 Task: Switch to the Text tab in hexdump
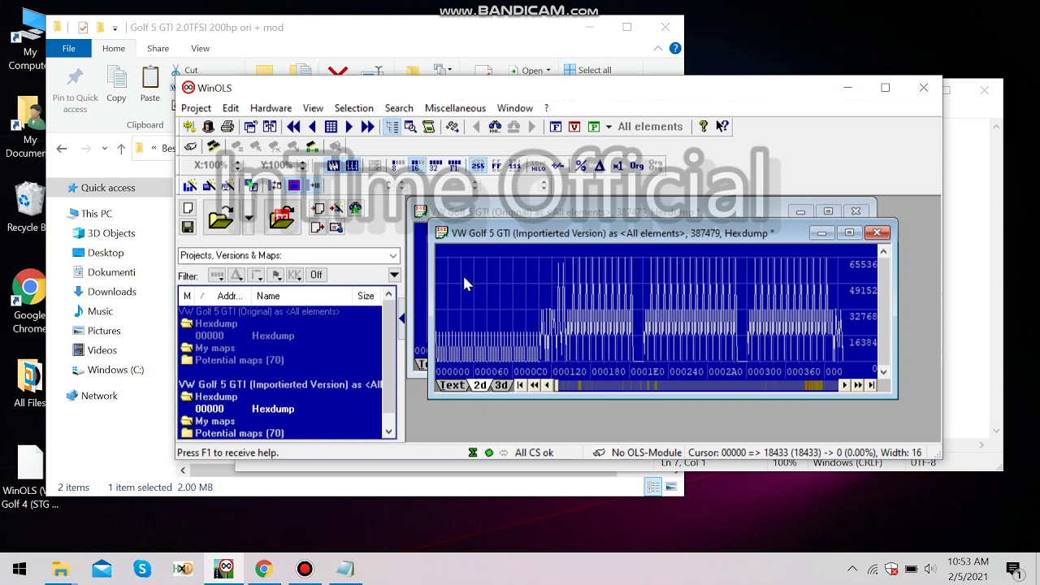coord(453,385)
